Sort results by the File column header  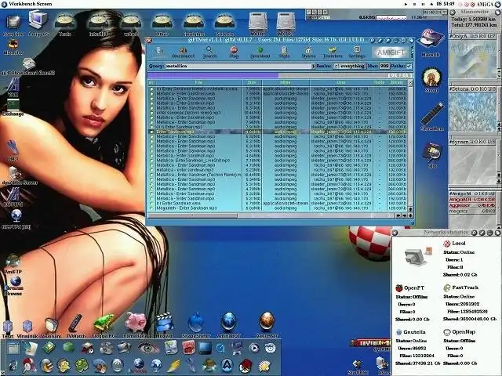198,82
